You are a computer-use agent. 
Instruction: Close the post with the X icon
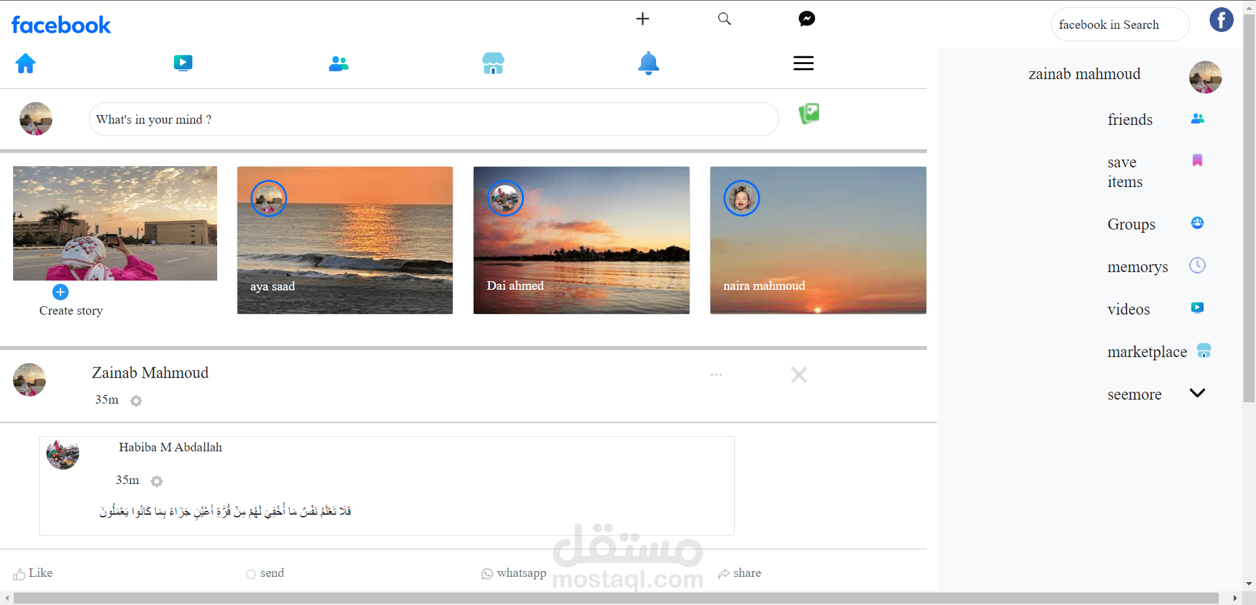799,375
